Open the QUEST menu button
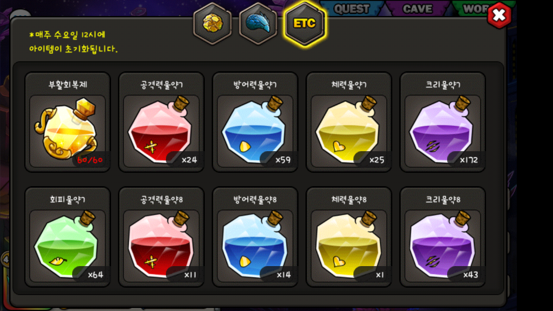Screen dimensions: 553x311 pyautogui.click(x=352, y=9)
